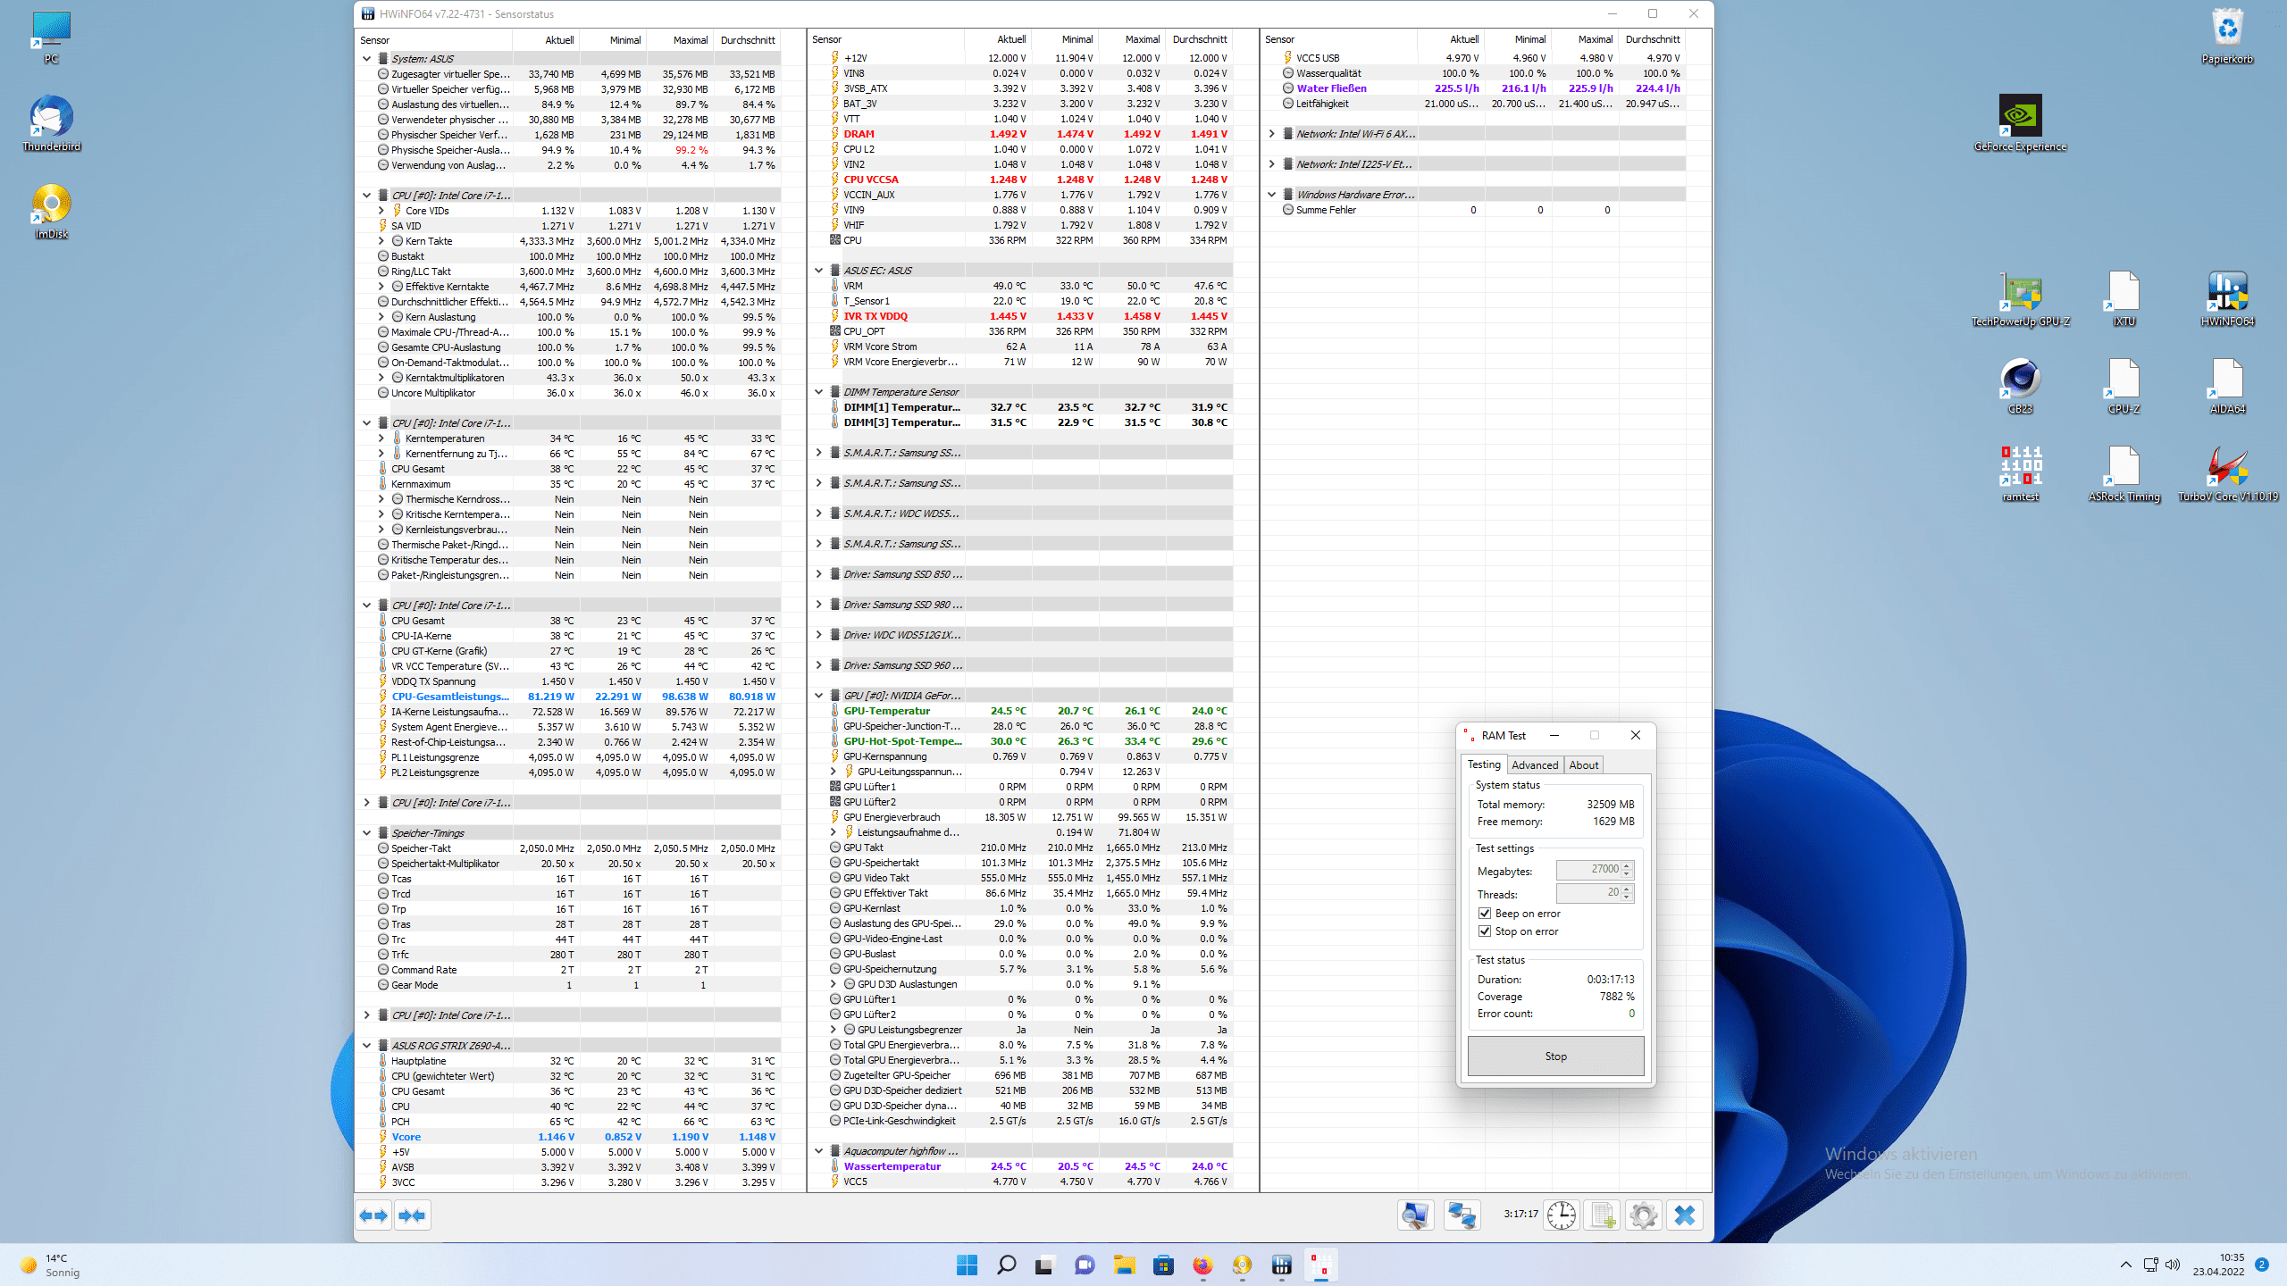Expand the GPU D3D Auslastungen row
The width and height of the screenshot is (2287, 1286).
tap(833, 984)
